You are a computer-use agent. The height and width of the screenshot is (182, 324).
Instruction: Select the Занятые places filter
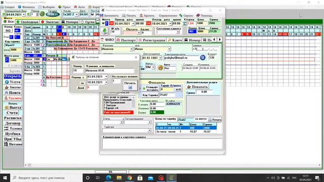click(50, 22)
